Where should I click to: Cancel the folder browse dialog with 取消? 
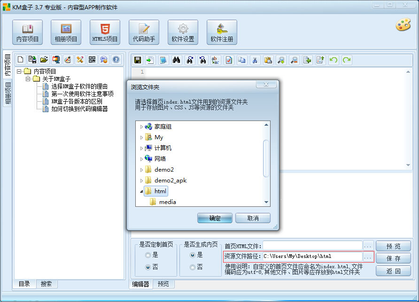coord(253,218)
